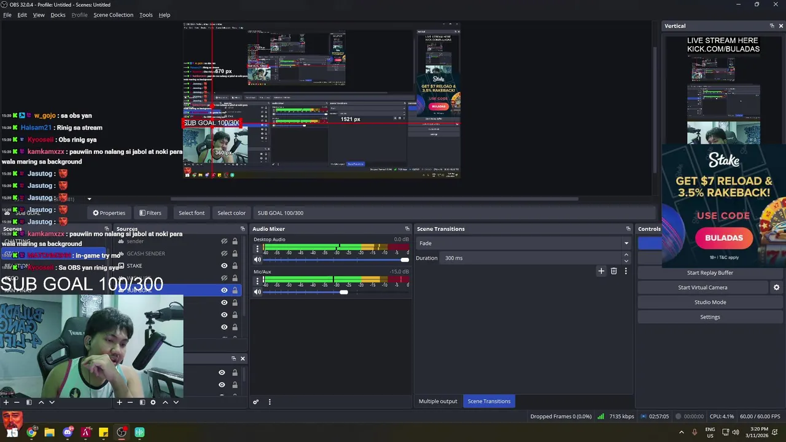Switch to the Multiple output tab
Screen dimensions: 786x442
tap(438, 401)
